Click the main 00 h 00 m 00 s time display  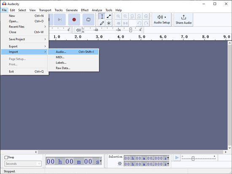(74, 161)
